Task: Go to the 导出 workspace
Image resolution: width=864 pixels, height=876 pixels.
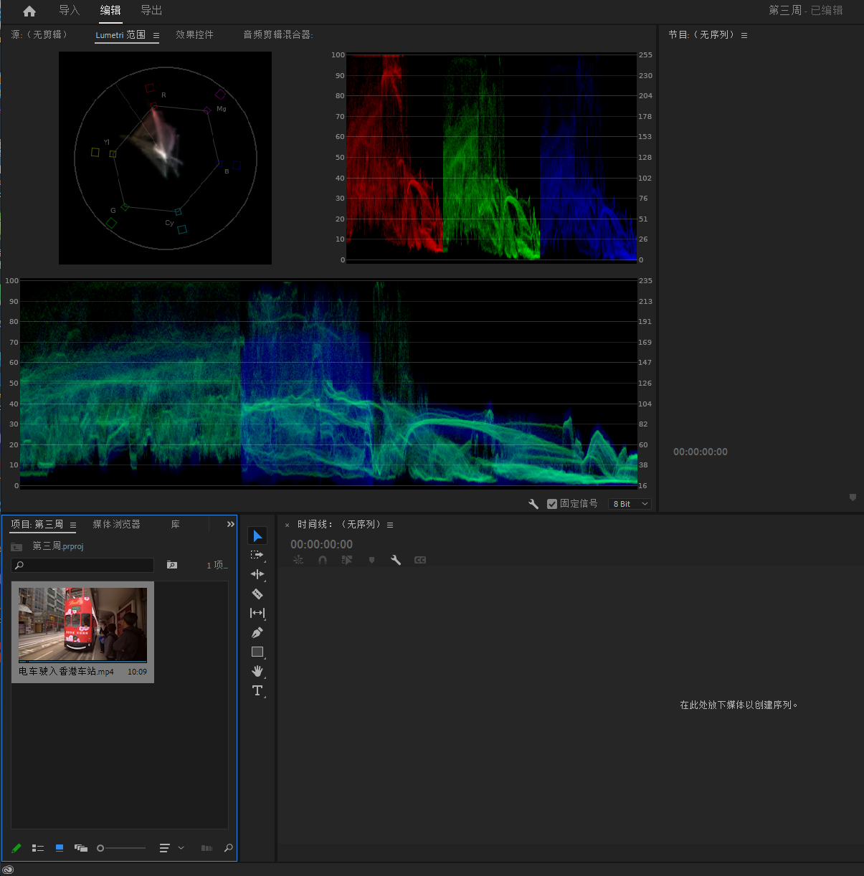Action: point(151,11)
